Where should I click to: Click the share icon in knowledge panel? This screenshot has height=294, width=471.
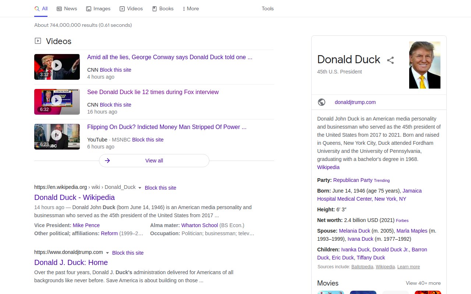pyautogui.click(x=390, y=60)
